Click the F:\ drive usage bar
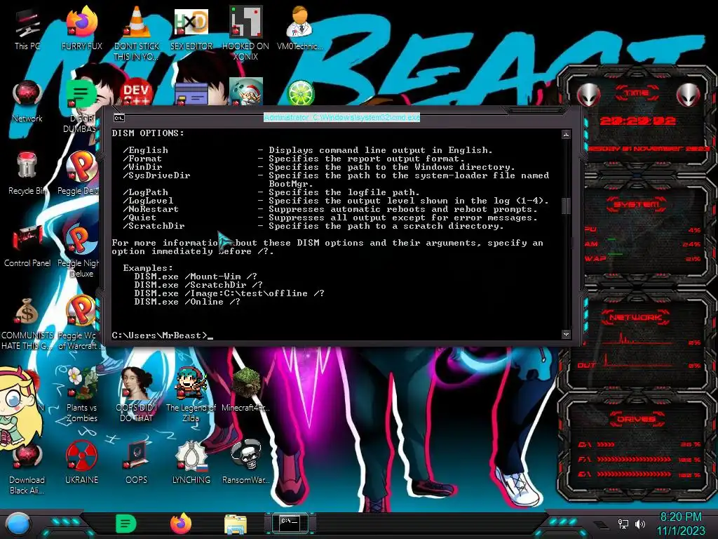 (x=639, y=459)
